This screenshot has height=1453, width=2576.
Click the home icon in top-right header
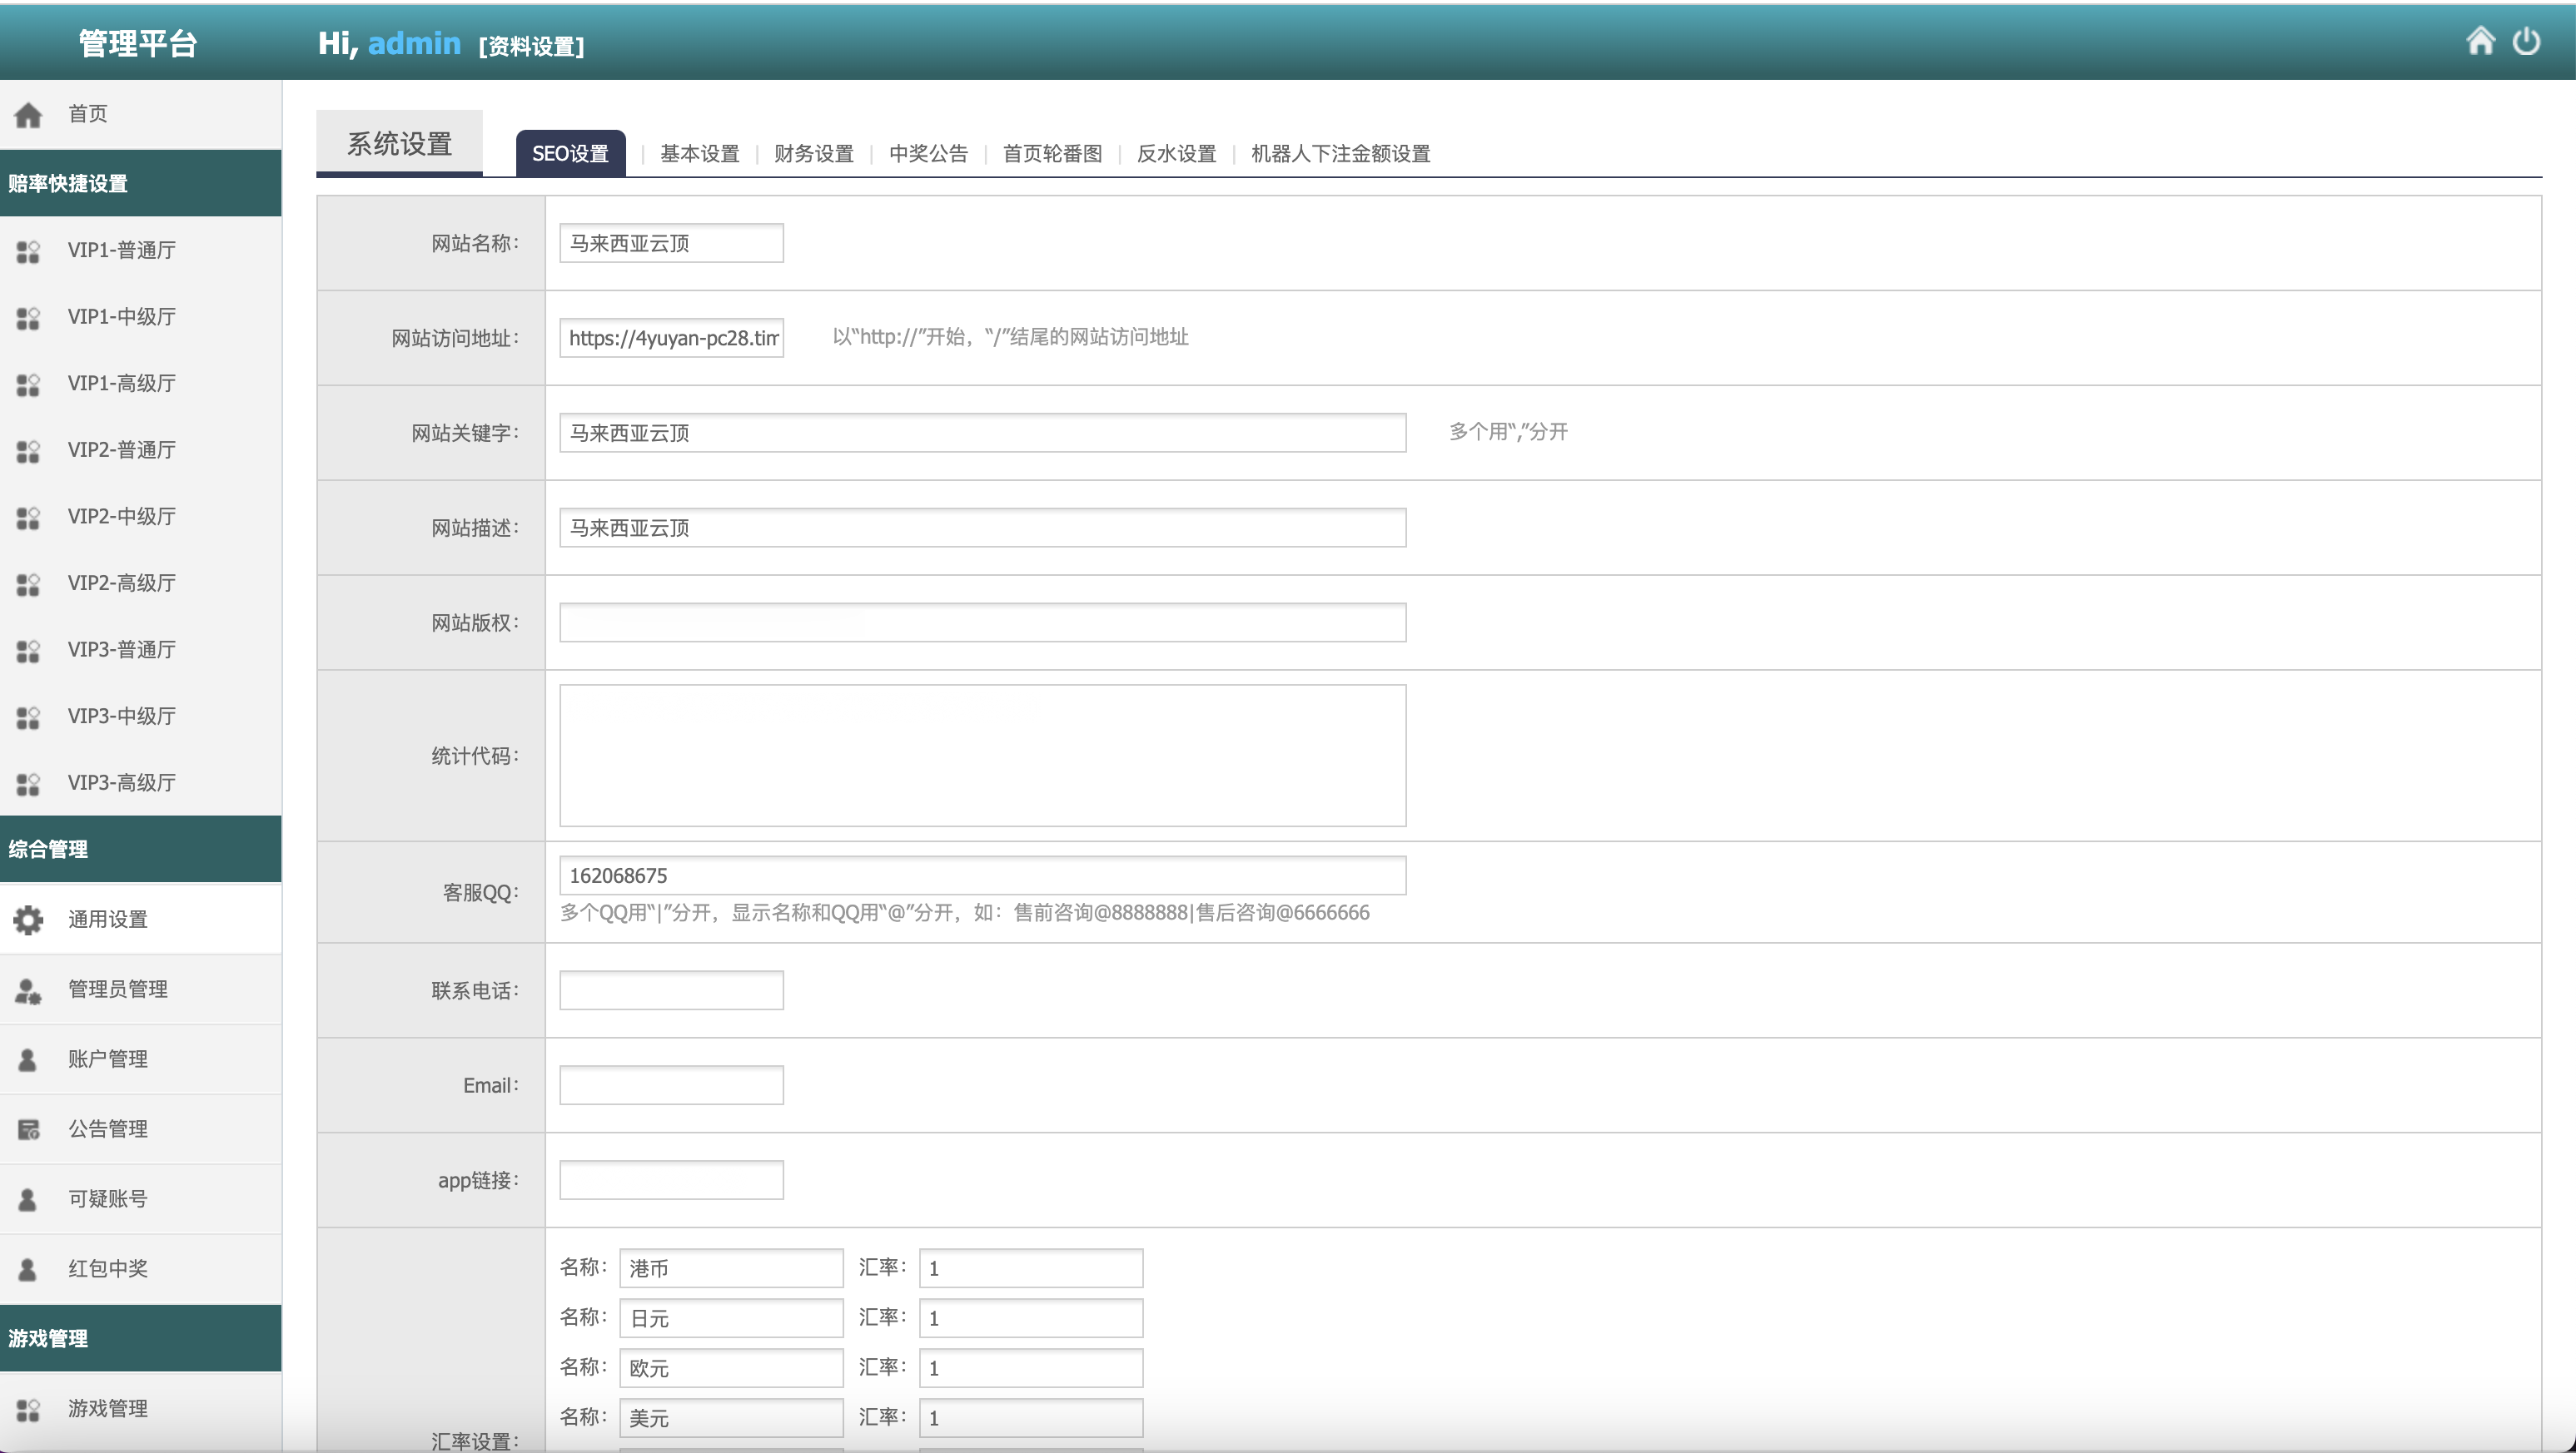tap(2480, 41)
